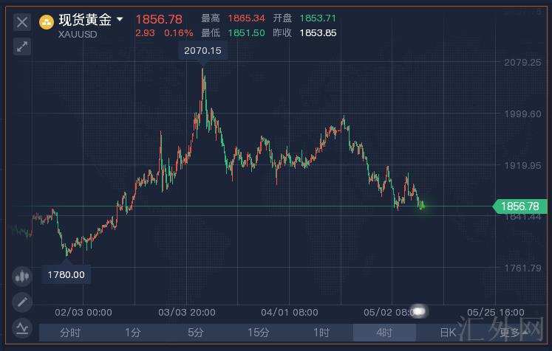Close the gold chart panel

click(x=22, y=22)
